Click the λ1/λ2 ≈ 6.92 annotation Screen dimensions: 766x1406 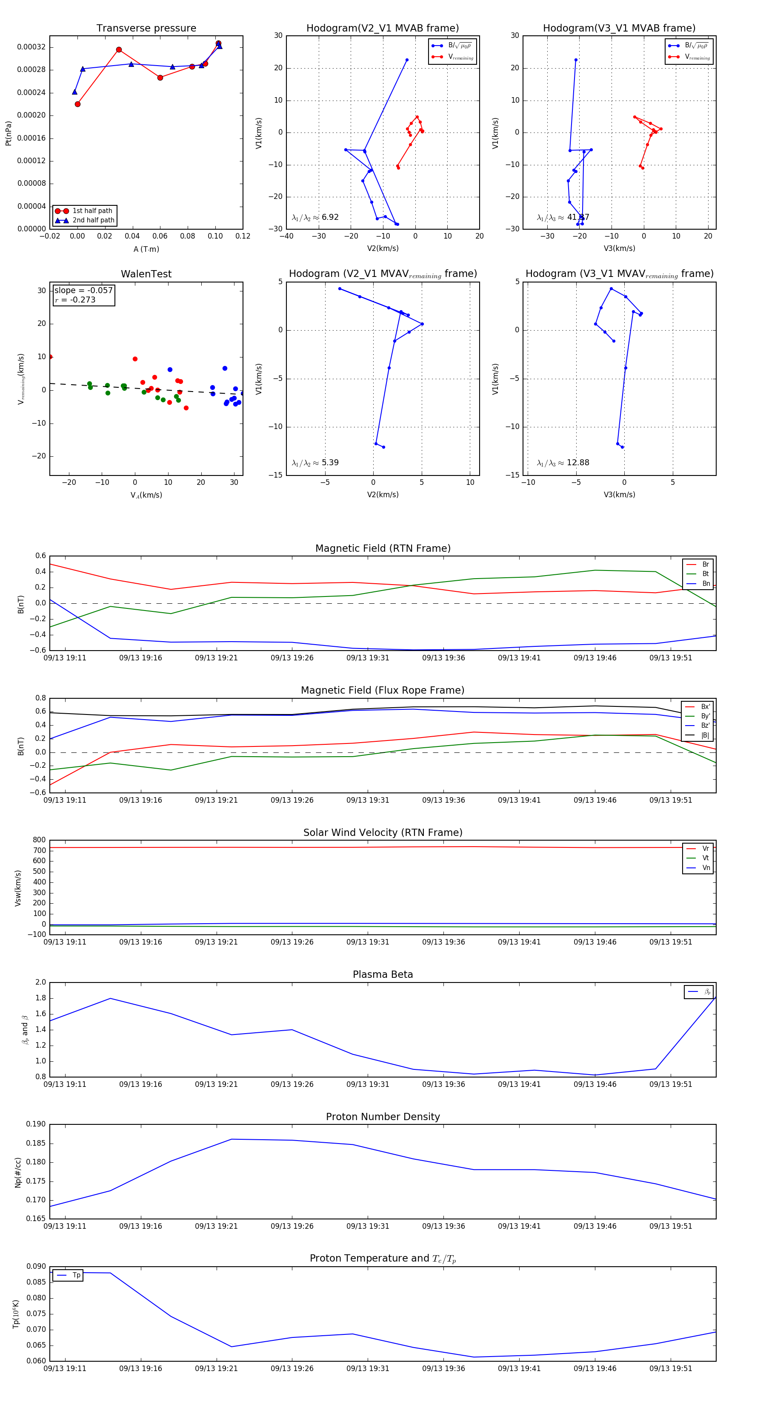[x=315, y=217]
